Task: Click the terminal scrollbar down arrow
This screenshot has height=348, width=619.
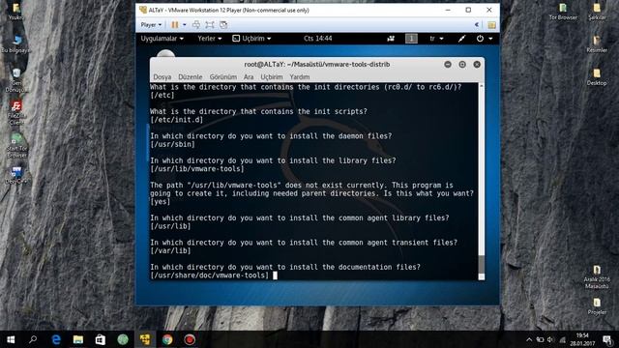Action: coord(482,277)
